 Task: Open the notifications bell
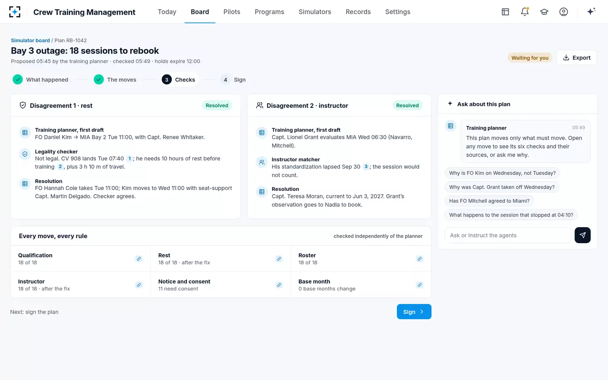coord(525,12)
